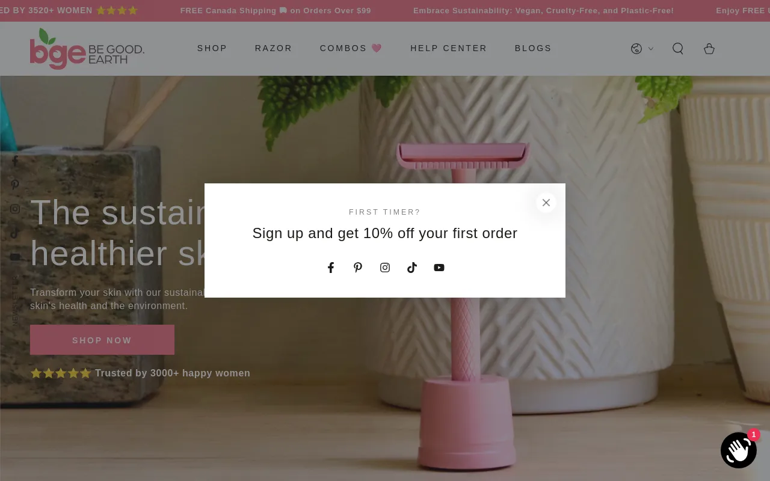The height and width of the screenshot is (481, 770).
Task: Open Pinterest icon in the popup
Action: (x=358, y=268)
